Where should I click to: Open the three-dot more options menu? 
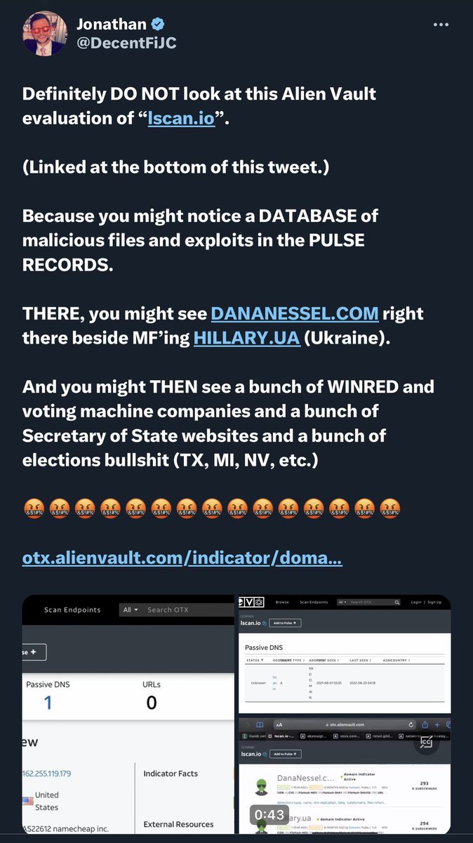click(x=441, y=25)
